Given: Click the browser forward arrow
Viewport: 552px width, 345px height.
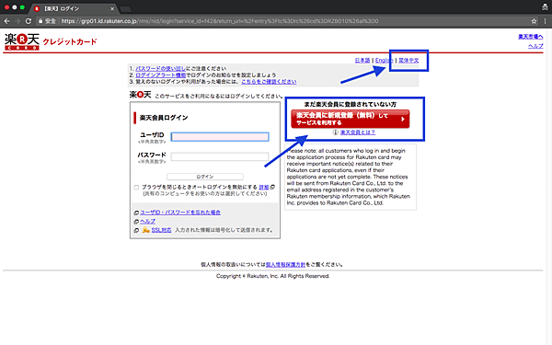Looking at the screenshot, I should pos(17,21).
